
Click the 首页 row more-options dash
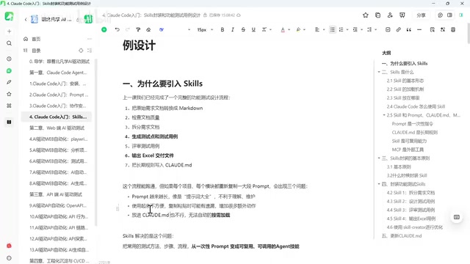click(90, 39)
